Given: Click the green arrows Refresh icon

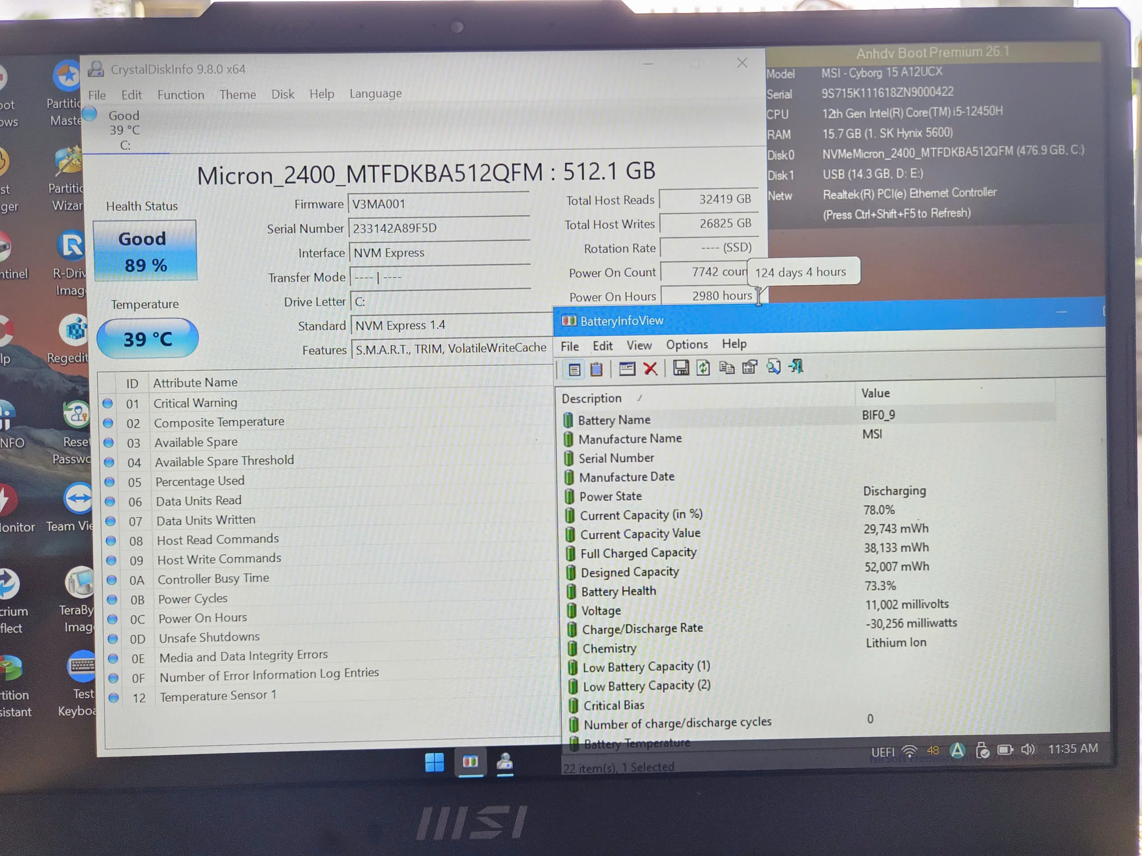Looking at the screenshot, I should (703, 368).
